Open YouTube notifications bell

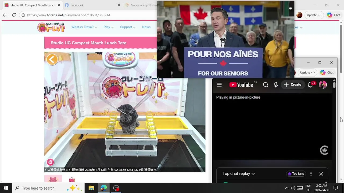click(310, 85)
